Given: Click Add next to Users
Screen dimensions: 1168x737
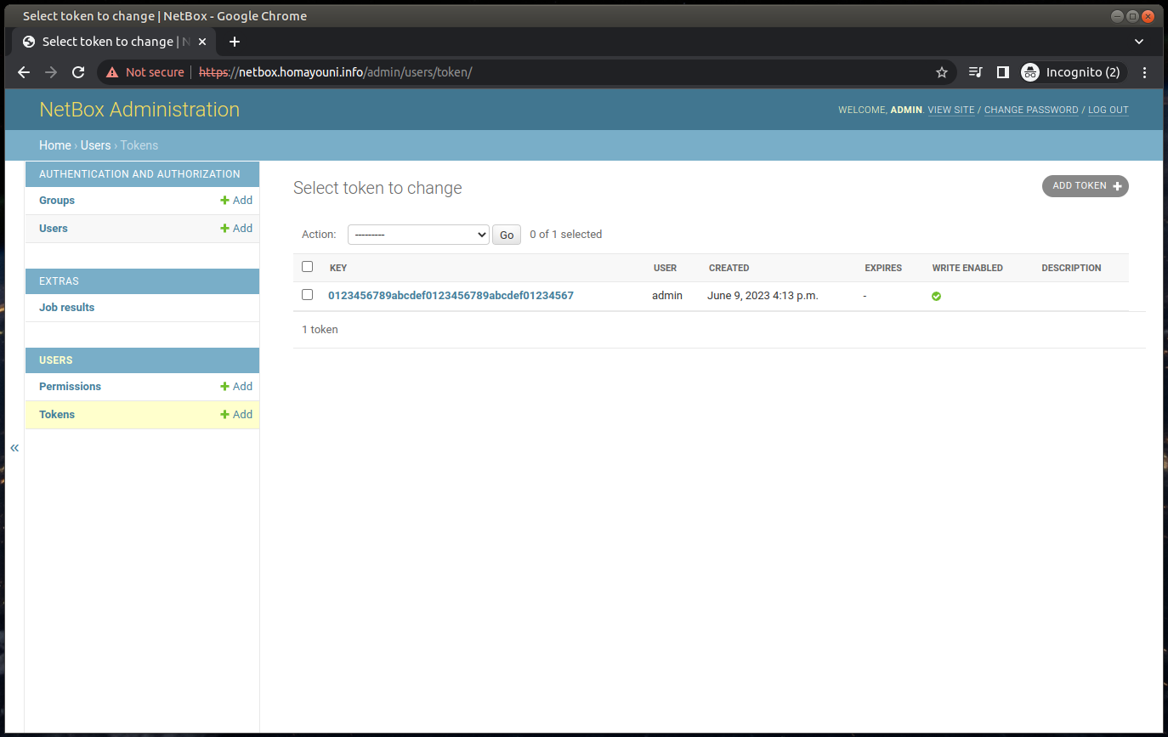Looking at the screenshot, I should [x=236, y=229].
